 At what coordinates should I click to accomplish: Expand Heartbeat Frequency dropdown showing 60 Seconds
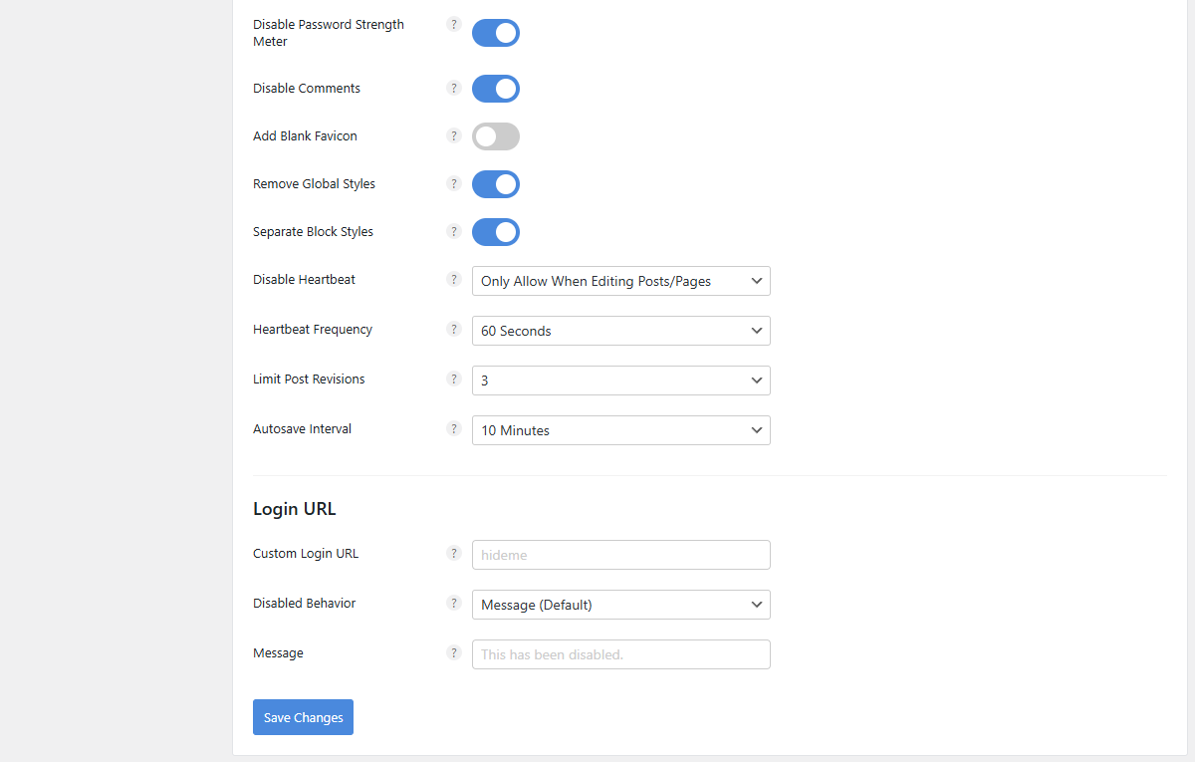point(620,331)
